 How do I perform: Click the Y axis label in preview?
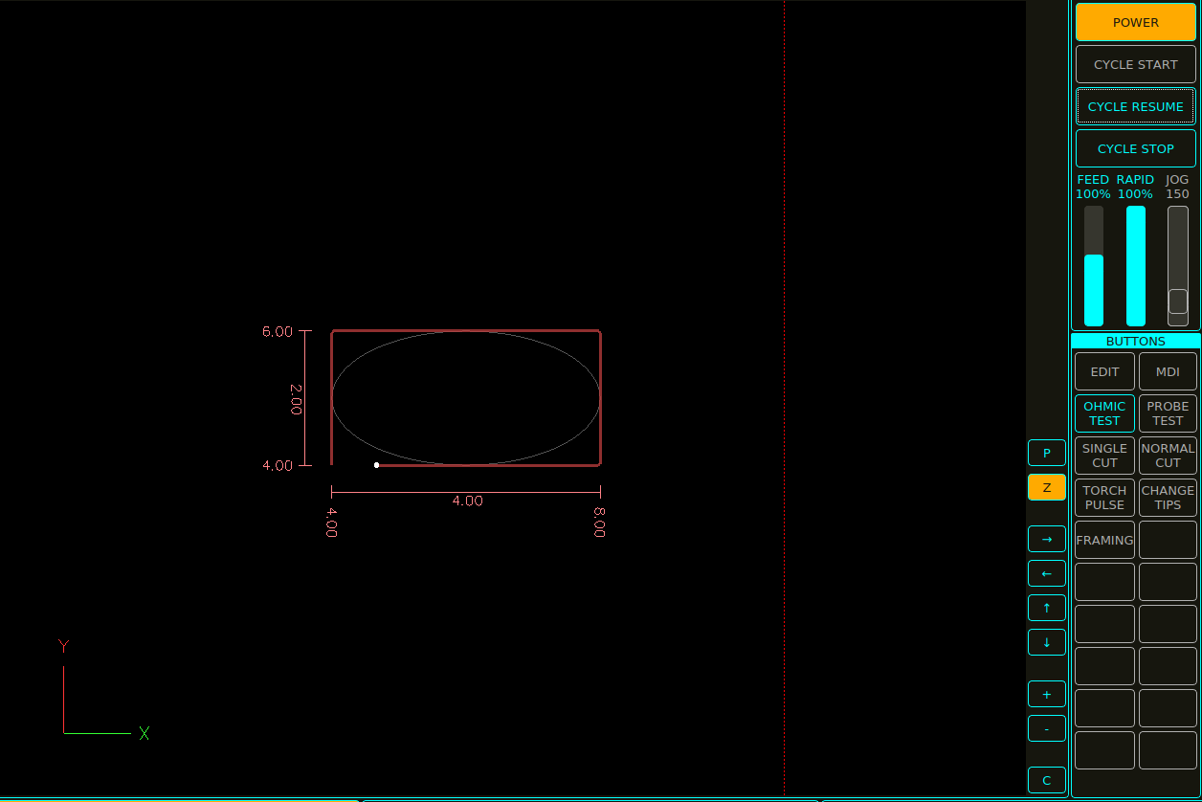pyautogui.click(x=63, y=646)
